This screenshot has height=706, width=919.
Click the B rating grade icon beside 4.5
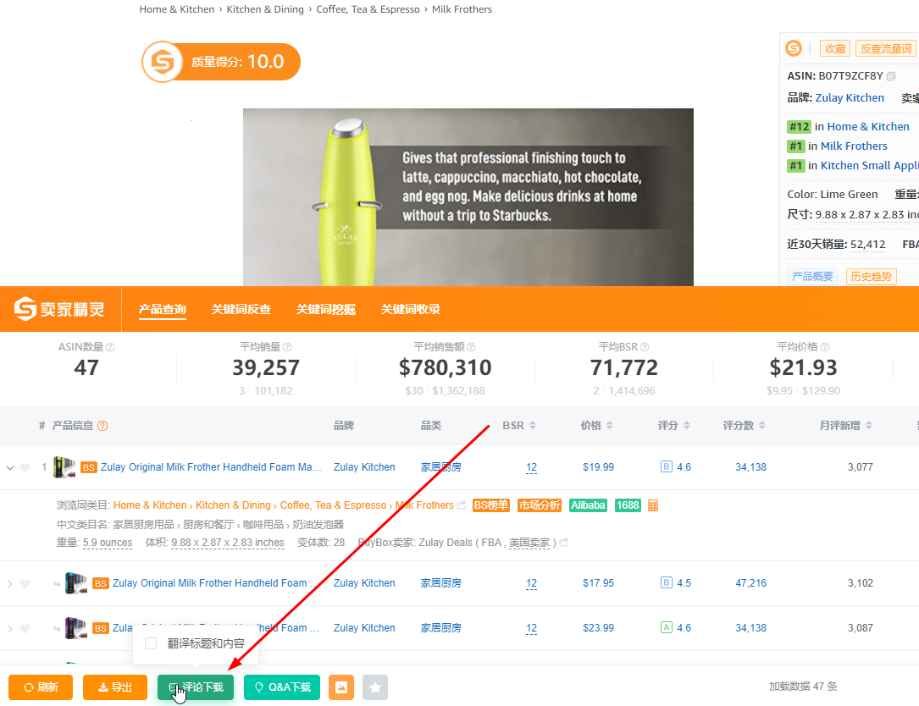[667, 583]
